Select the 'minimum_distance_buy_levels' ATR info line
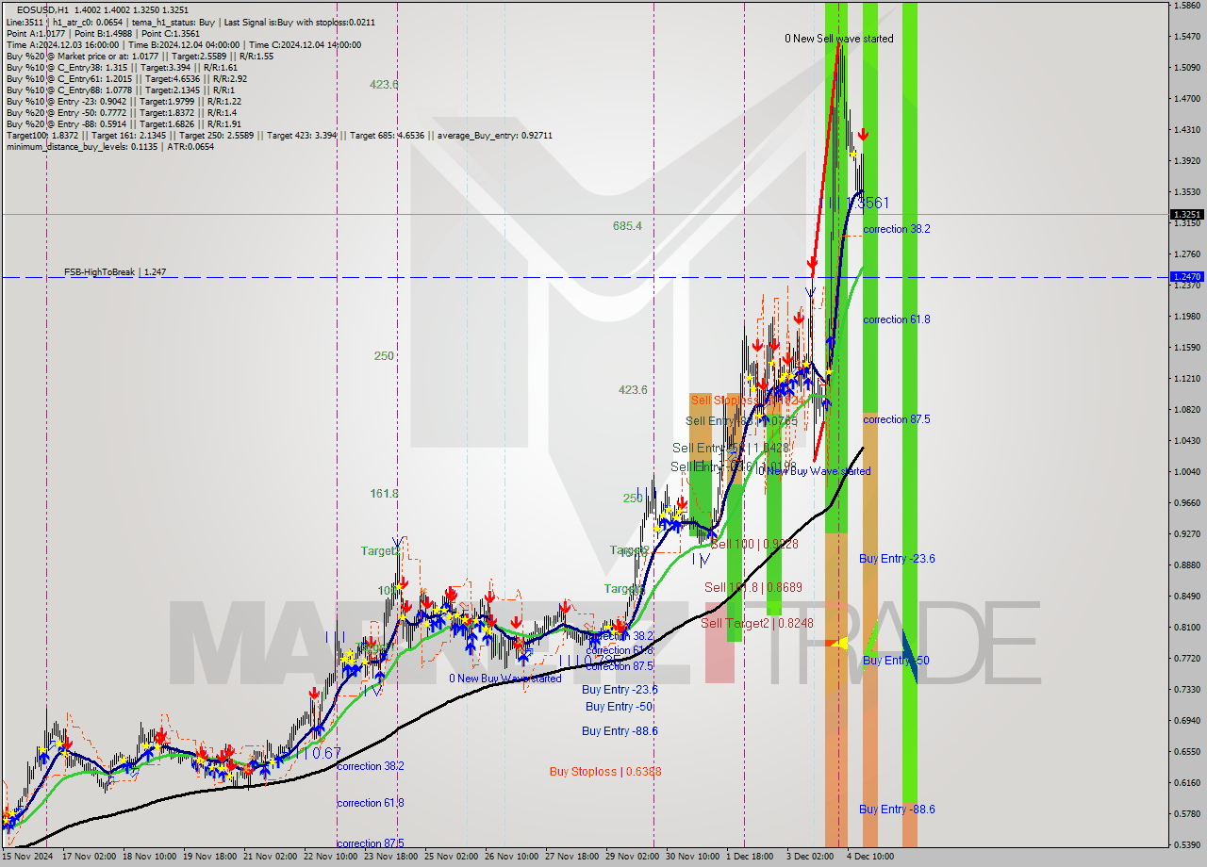1207x867 pixels. [x=109, y=146]
